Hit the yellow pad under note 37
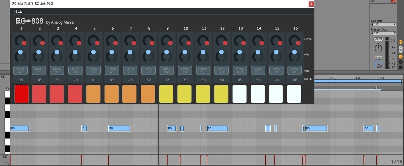404x166 pixels. click(166, 94)
